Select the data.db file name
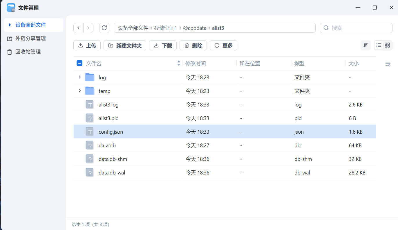 pos(107,146)
